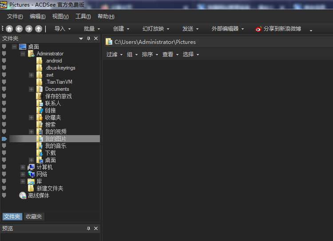Viewport: 333px width, 241px height.
Task: Collapse the Administrator tree node
Action: tap(23, 54)
